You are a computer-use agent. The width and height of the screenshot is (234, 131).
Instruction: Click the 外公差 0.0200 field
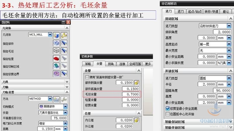[124, 126]
